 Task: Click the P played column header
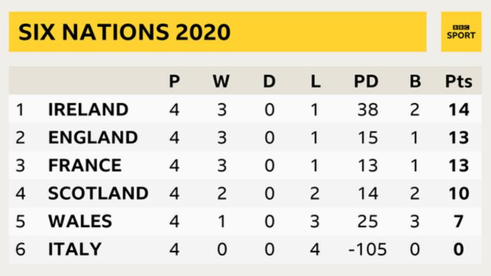coord(175,82)
